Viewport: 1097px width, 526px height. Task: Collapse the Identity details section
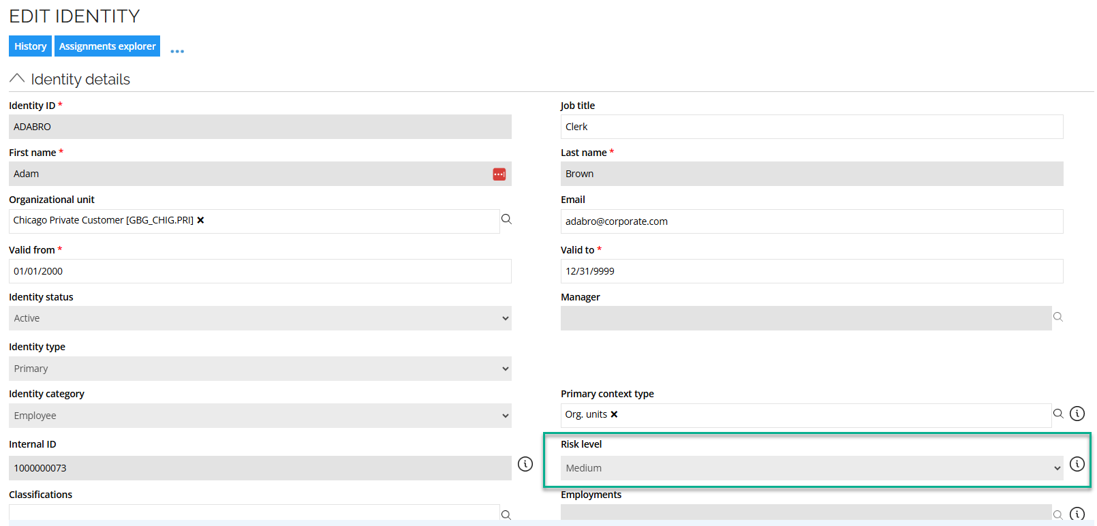(x=17, y=79)
